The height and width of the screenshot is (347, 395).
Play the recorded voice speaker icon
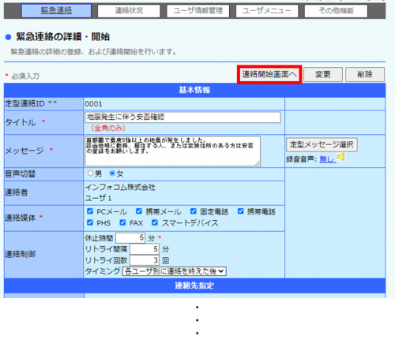click(x=341, y=157)
